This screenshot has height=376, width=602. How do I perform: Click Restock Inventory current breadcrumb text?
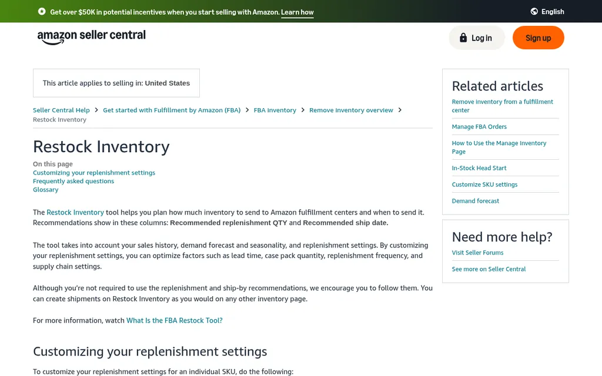(x=59, y=120)
